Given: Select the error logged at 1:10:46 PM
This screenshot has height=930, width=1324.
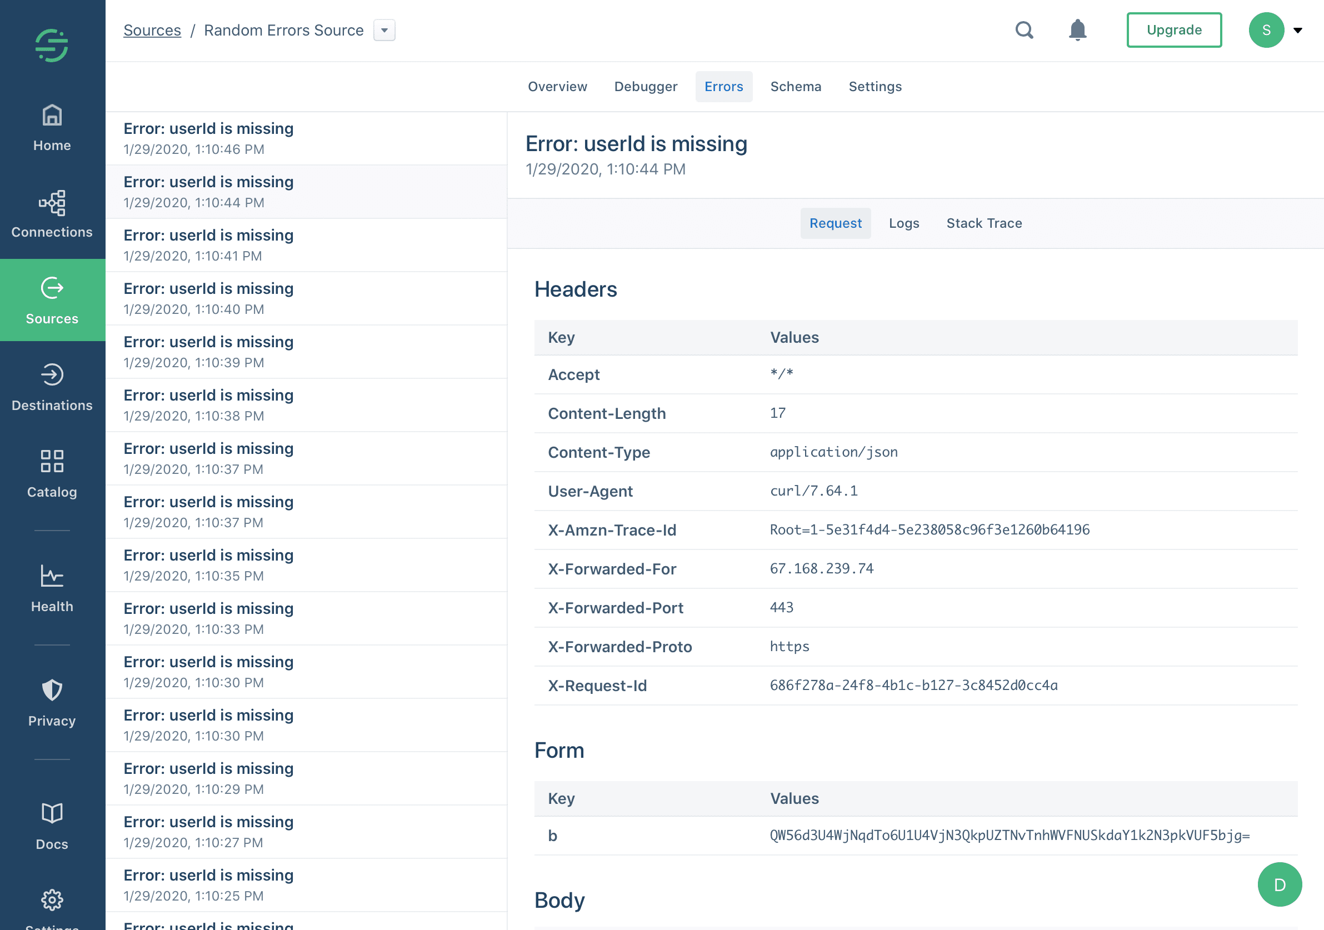Looking at the screenshot, I should [x=306, y=137].
